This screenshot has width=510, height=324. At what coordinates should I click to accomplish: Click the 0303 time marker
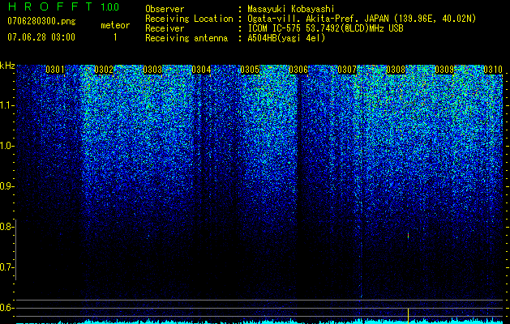tap(152, 70)
